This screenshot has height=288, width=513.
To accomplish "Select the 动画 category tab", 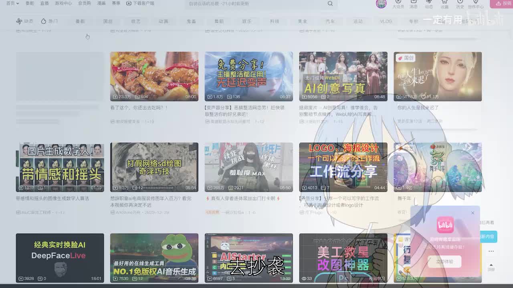I will coord(164,21).
